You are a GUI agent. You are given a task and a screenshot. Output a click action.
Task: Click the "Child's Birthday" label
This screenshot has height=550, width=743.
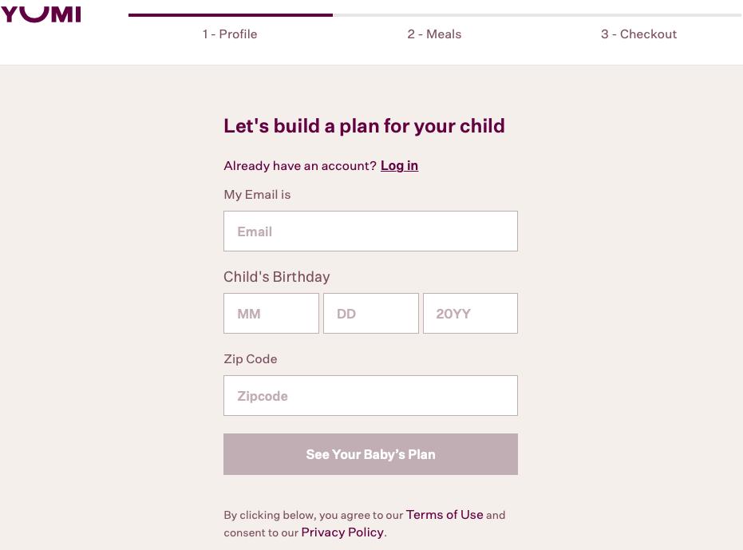(276, 277)
